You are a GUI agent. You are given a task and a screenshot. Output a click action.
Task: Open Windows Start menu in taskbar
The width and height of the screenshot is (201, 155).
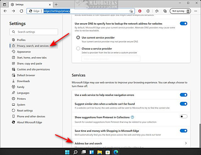[x=67, y=152]
